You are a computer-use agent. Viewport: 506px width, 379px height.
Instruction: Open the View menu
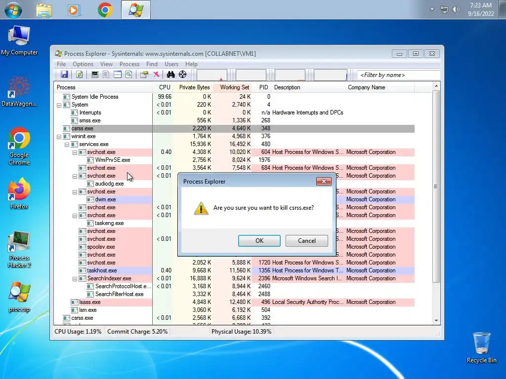[106, 64]
